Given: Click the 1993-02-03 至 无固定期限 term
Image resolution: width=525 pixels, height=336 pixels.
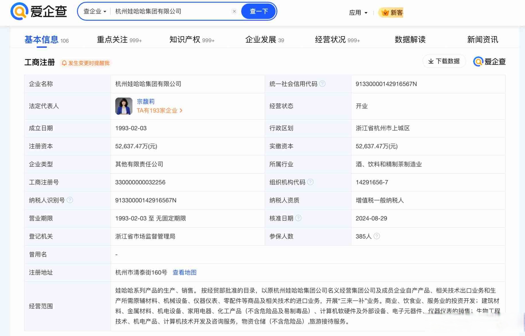Looking at the screenshot, I should coord(151,218).
